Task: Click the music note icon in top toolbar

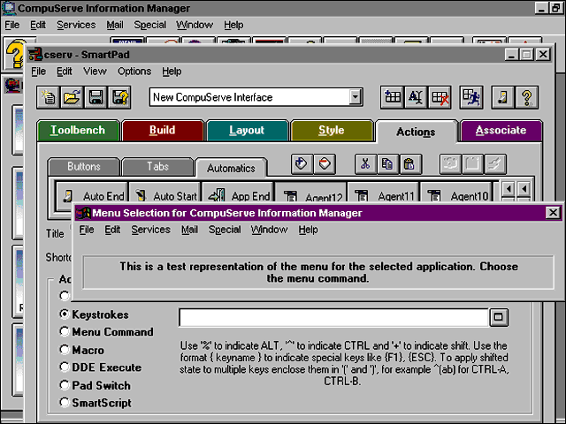Action: 503,97
